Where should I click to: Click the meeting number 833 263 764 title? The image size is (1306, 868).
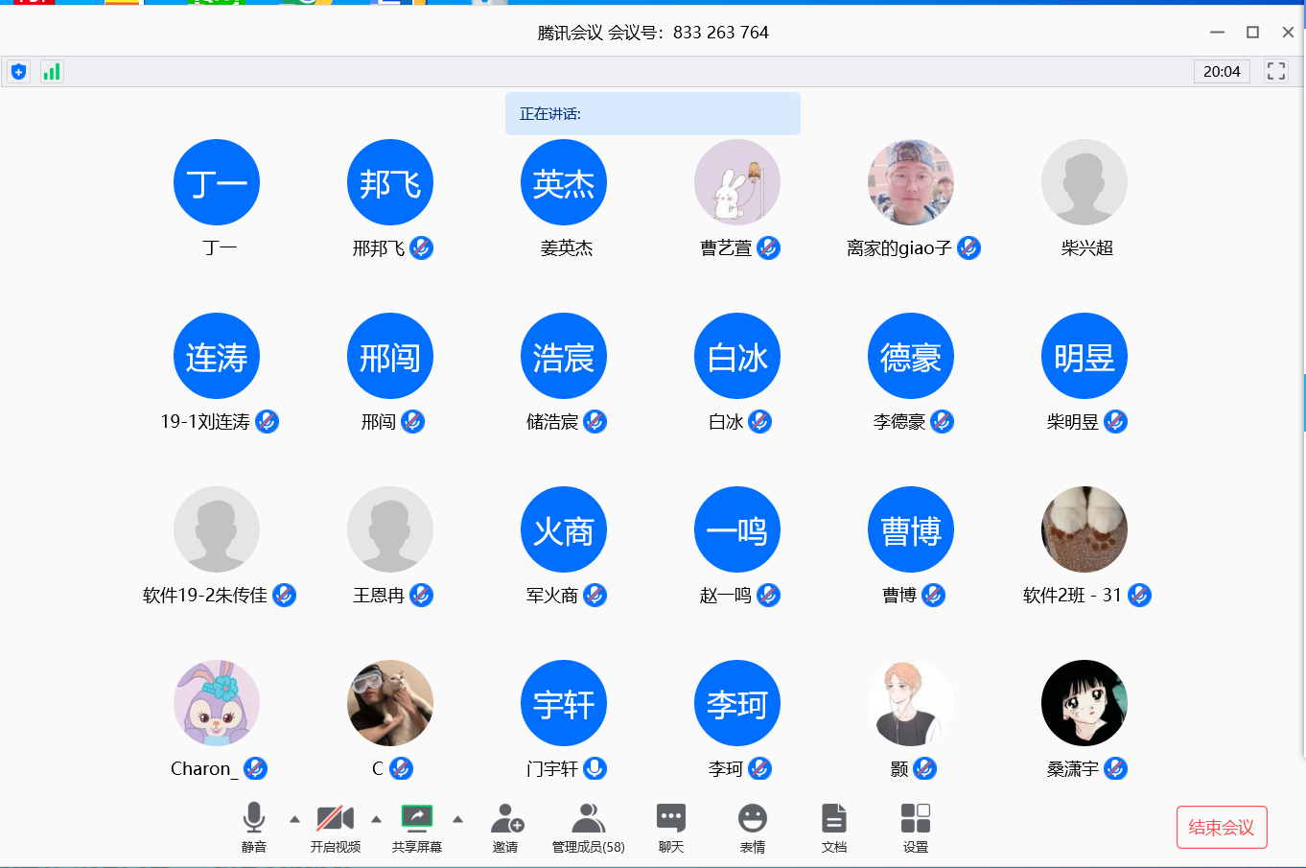653,33
